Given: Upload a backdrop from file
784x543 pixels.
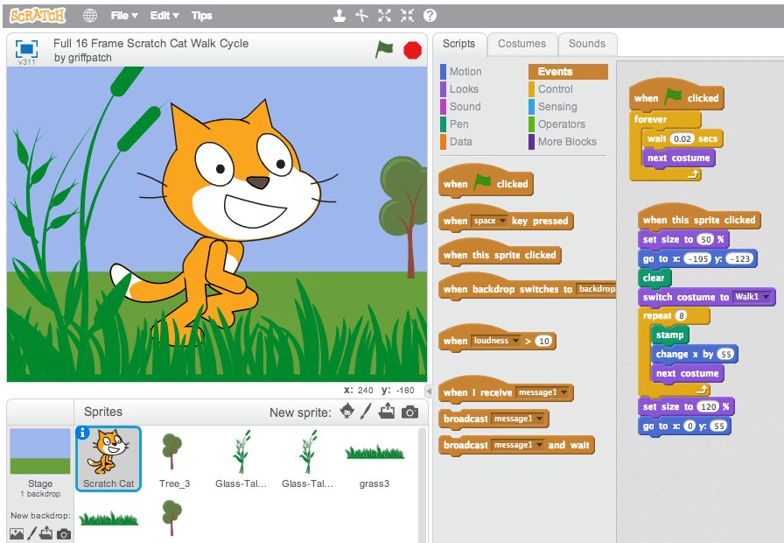Looking at the screenshot, I should point(46,533).
